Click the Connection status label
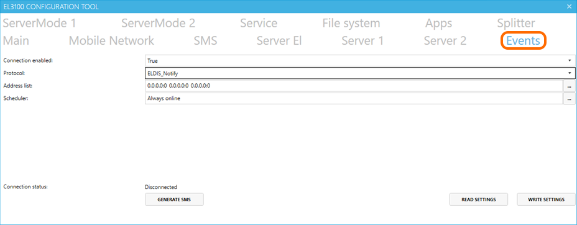The width and height of the screenshot is (577, 225). [25, 186]
